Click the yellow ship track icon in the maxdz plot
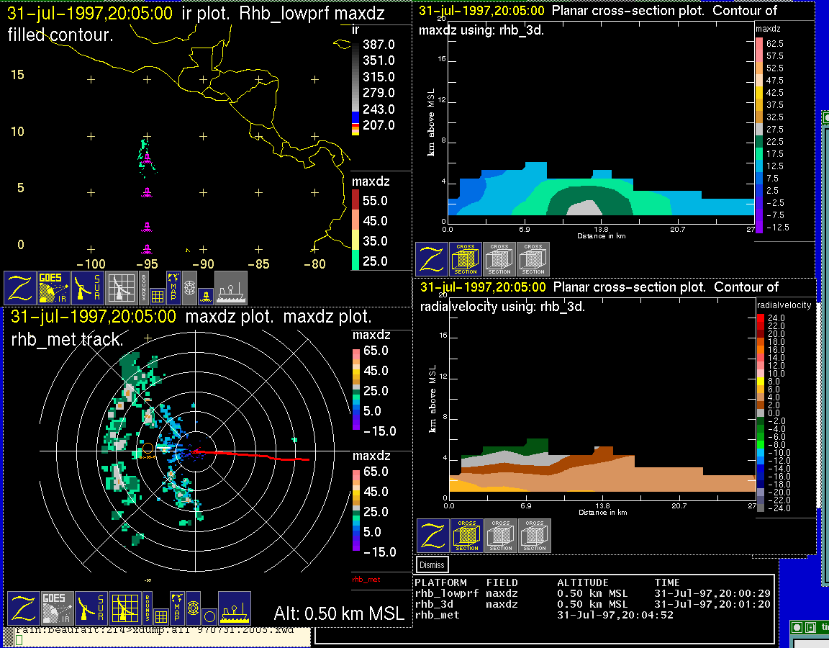The image size is (829, 648). coord(234,608)
